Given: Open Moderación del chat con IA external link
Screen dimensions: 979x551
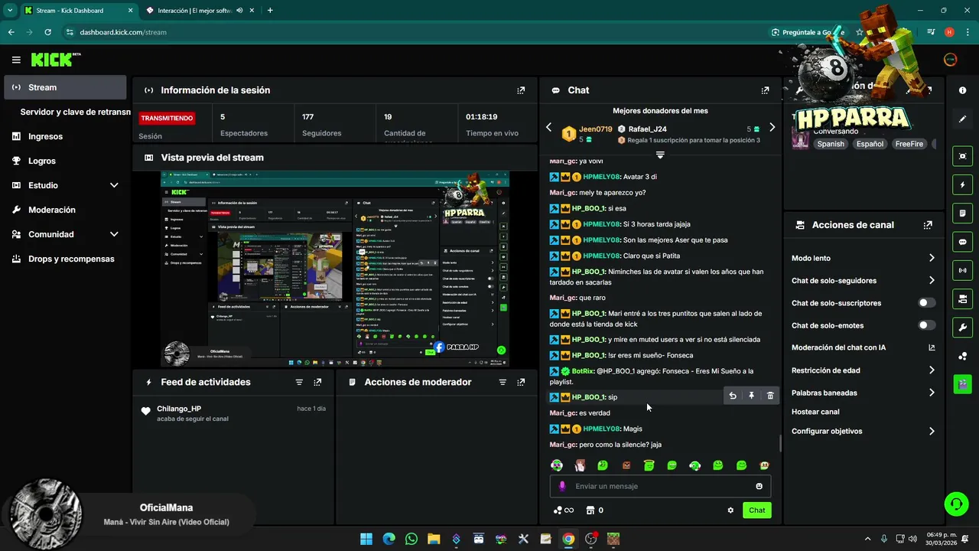Looking at the screenshot, I should (932, 347).
